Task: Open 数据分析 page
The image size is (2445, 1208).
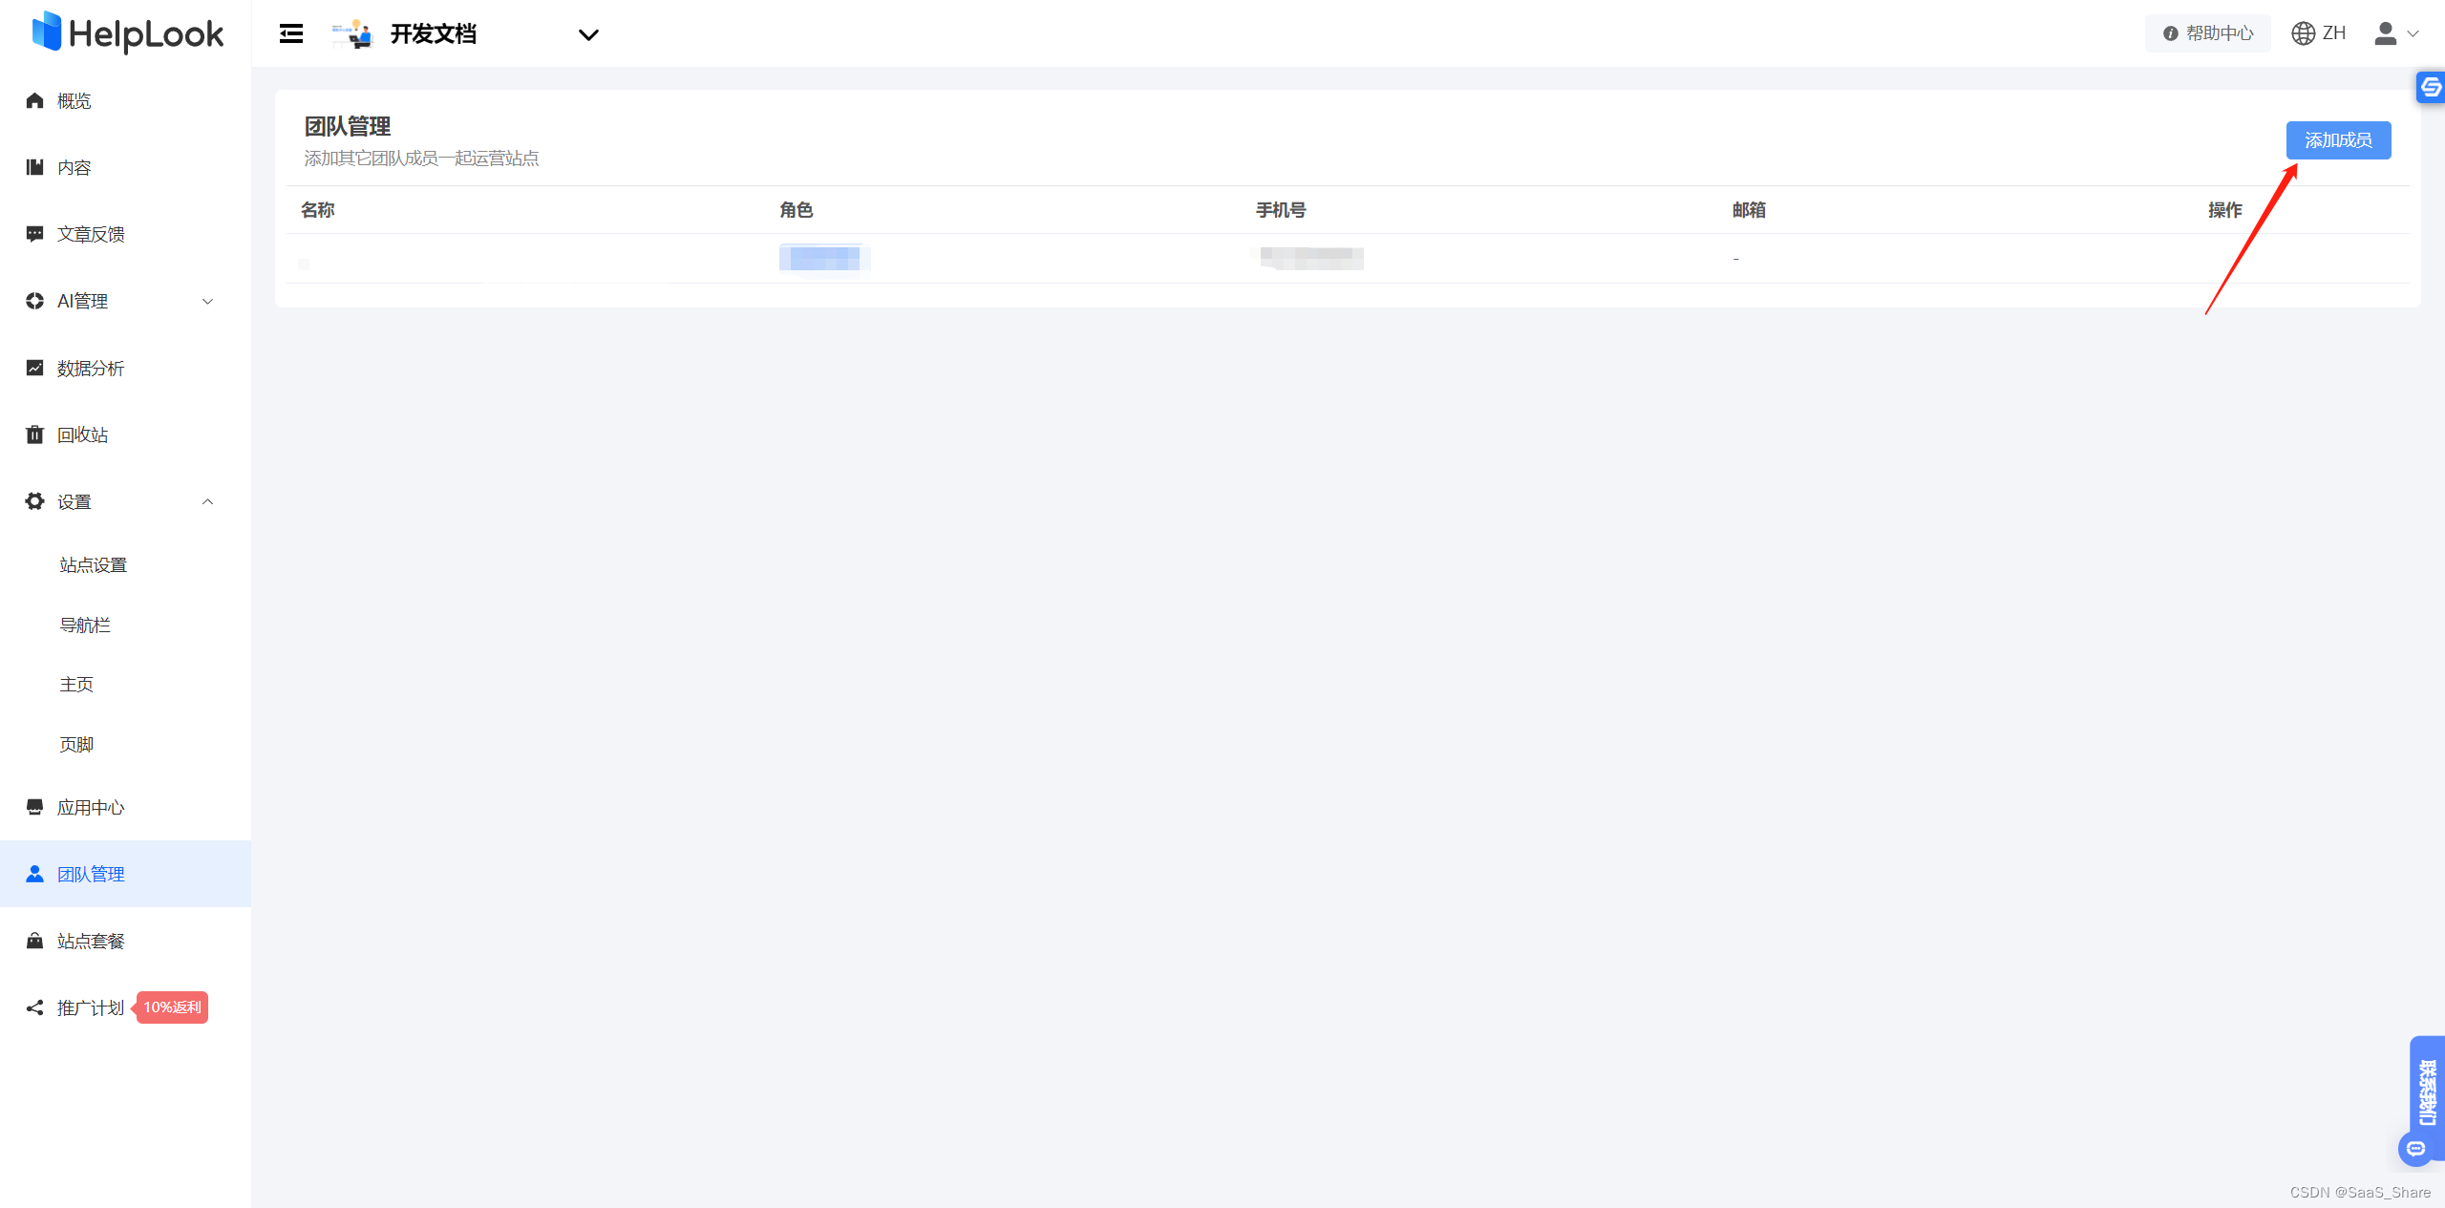Action: click(91, 369)
